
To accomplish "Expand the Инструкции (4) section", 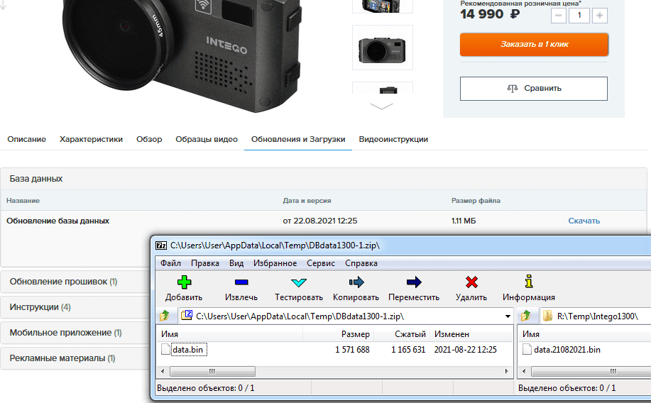I will click(x=75, y=307).
